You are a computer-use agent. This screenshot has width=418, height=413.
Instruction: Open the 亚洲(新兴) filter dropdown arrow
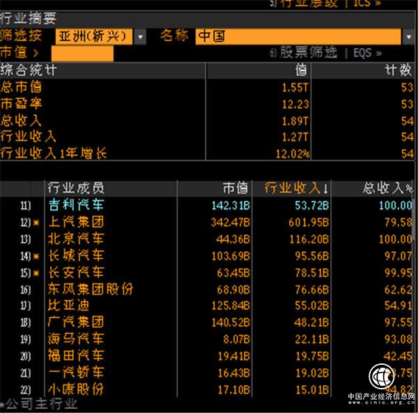coord(141,36)
